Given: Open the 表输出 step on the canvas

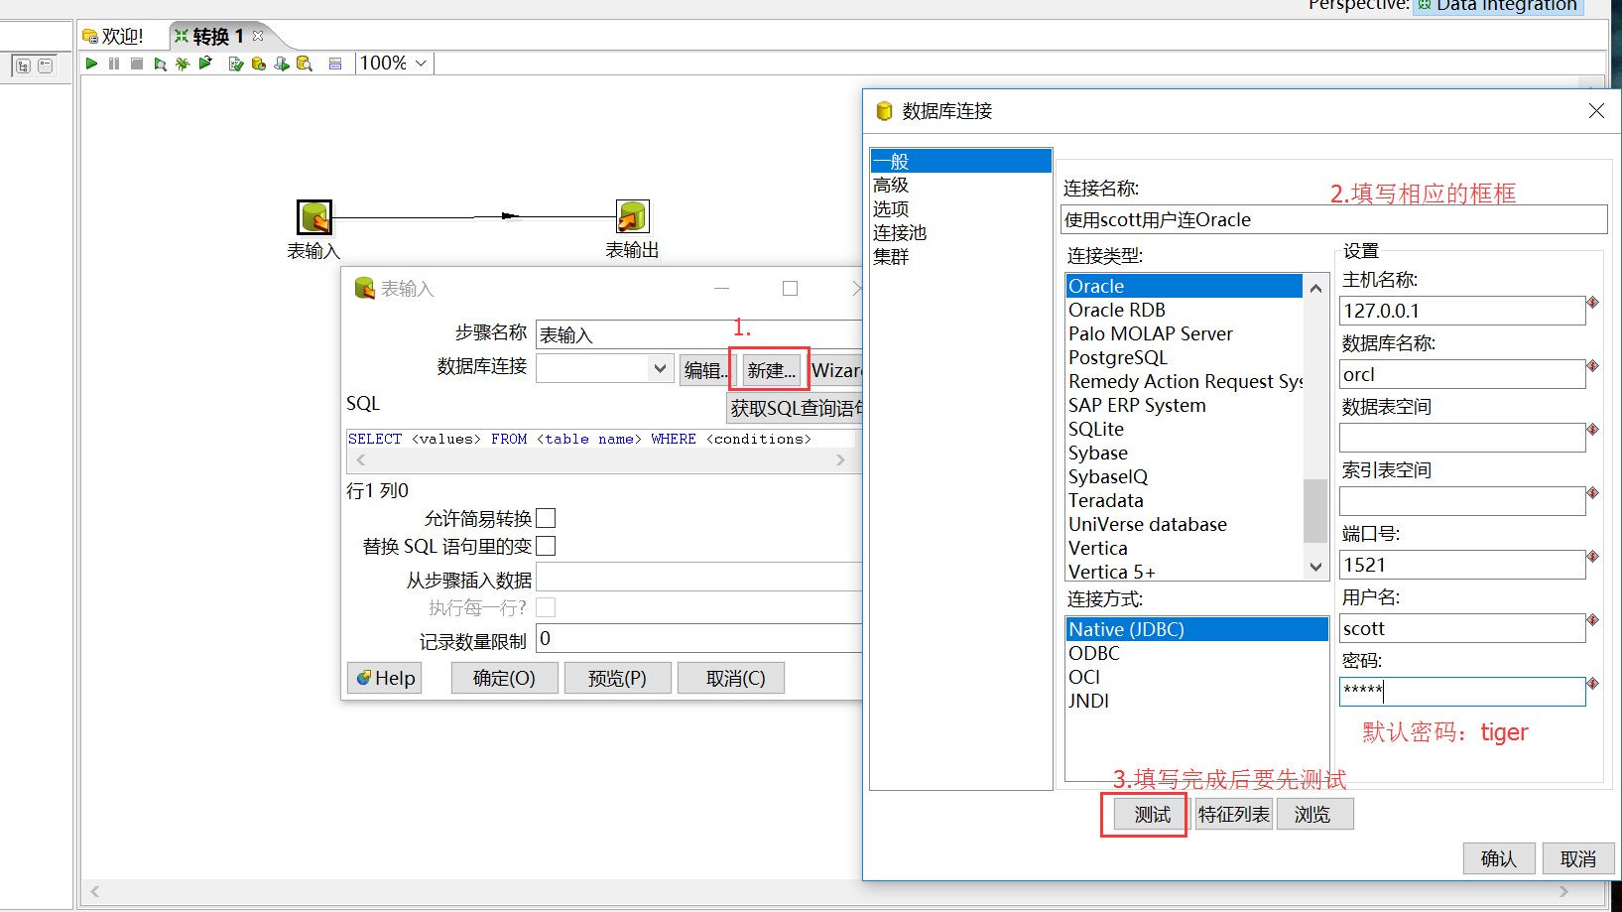Looking at the screenshot, I should click(632, 216).
